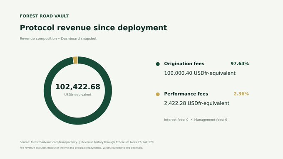This screenshot has height=159, width=283.
Task: Click the Dashboard snapshot subtitle text
Action: click(79, 39)
